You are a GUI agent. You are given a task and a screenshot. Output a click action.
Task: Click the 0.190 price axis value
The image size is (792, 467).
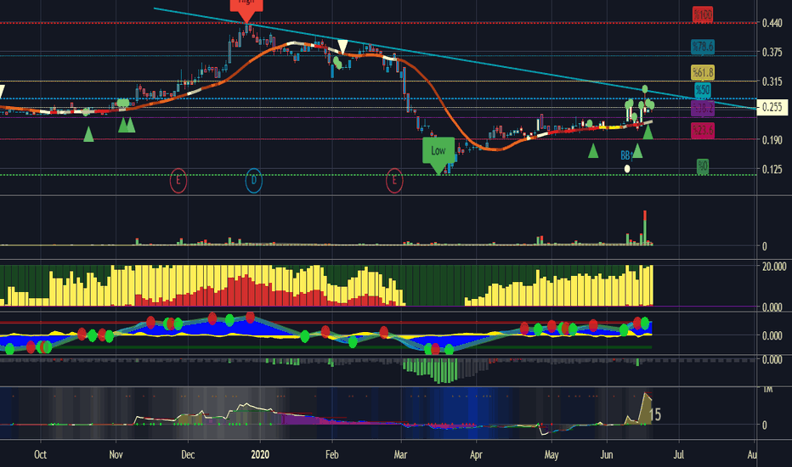coord(772,140)
